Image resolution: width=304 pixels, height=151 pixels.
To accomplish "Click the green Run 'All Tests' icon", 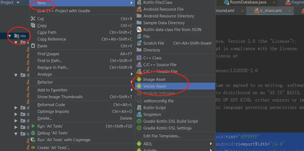I will tap(33, 126).
